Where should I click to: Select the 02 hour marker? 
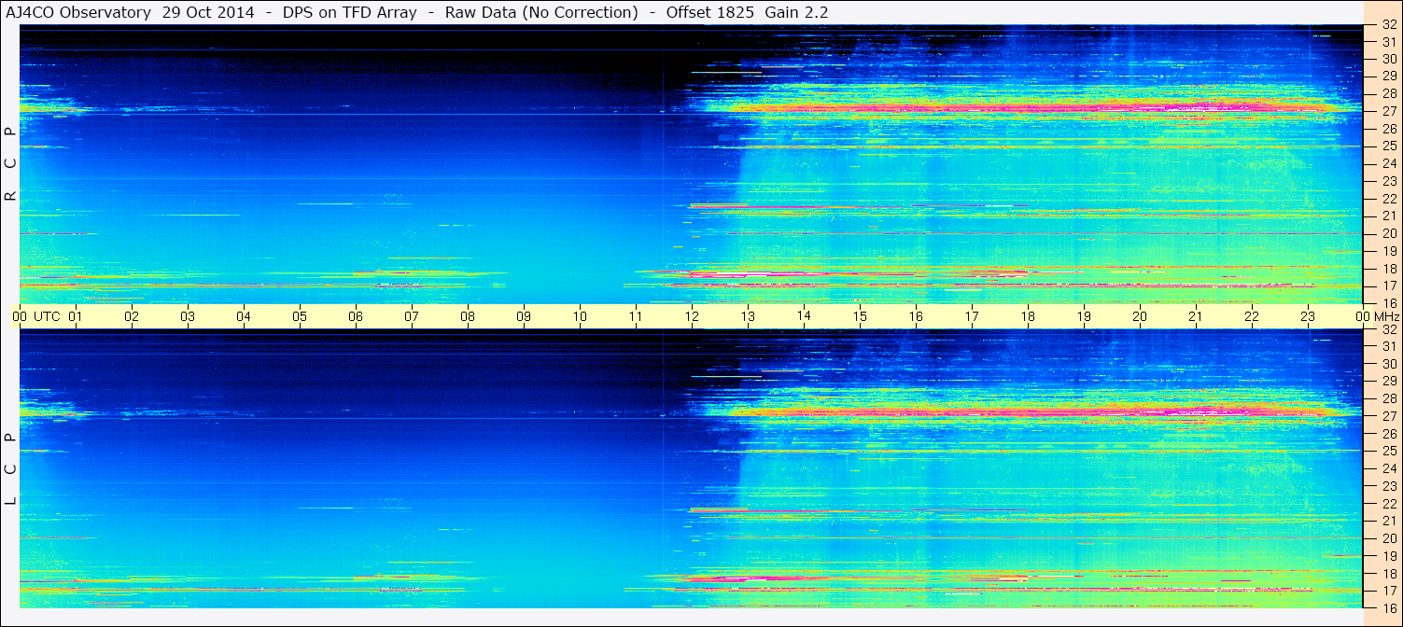coord(132,316)
